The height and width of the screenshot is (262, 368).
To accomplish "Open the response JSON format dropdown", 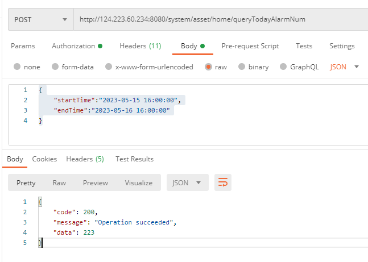I will pyautogui.click(x=187, y=182).
